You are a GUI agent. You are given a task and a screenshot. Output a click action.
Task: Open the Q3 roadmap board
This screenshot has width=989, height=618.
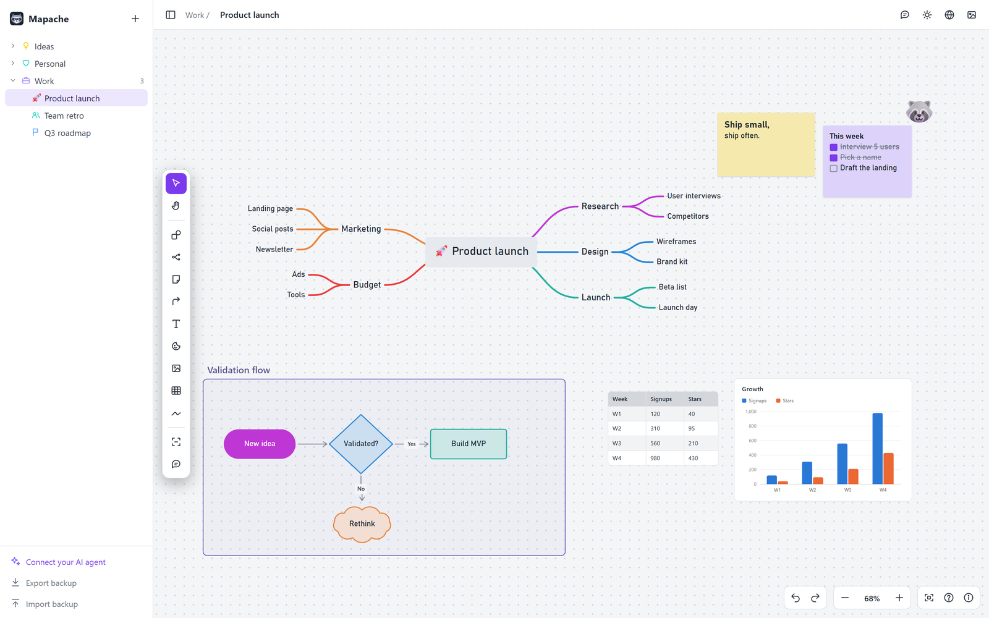point(76,133)
